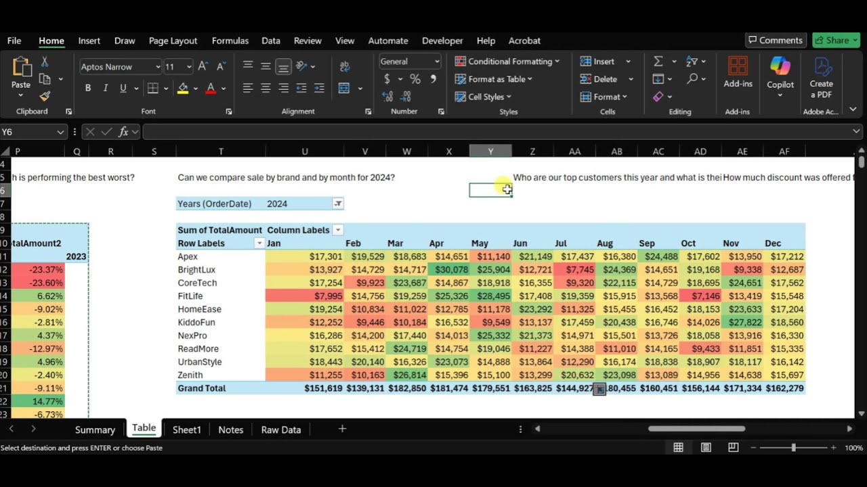Click the Clear eraser icon
867x487 pixels.
point(658,97)
